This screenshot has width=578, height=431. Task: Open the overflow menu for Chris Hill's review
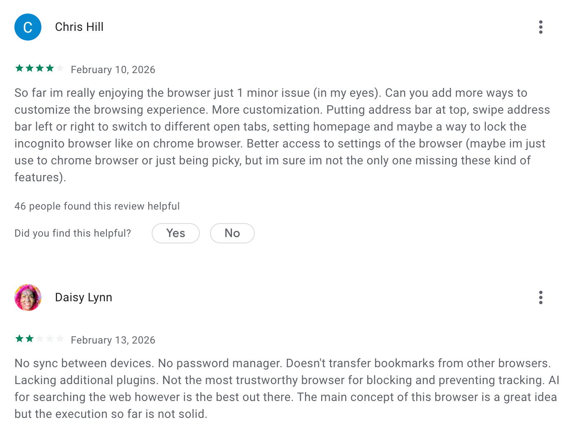[x=540, y=27]
